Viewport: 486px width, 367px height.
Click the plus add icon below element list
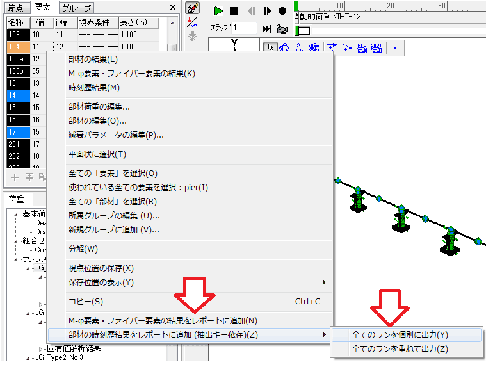pos(14,177)
